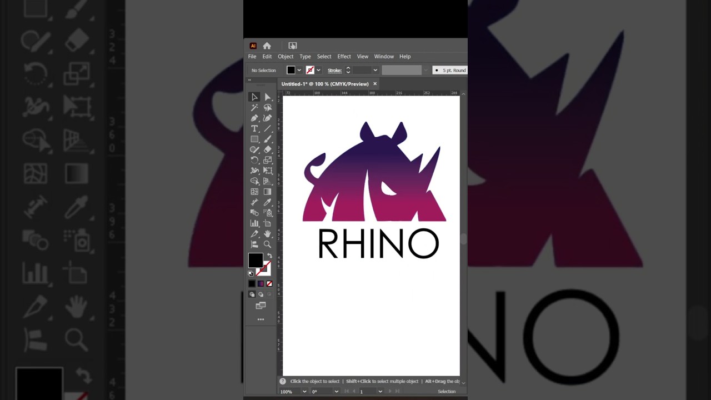Select the Mesh tool
Viewport: 711px width, 400px height.
tap(254, 192)
